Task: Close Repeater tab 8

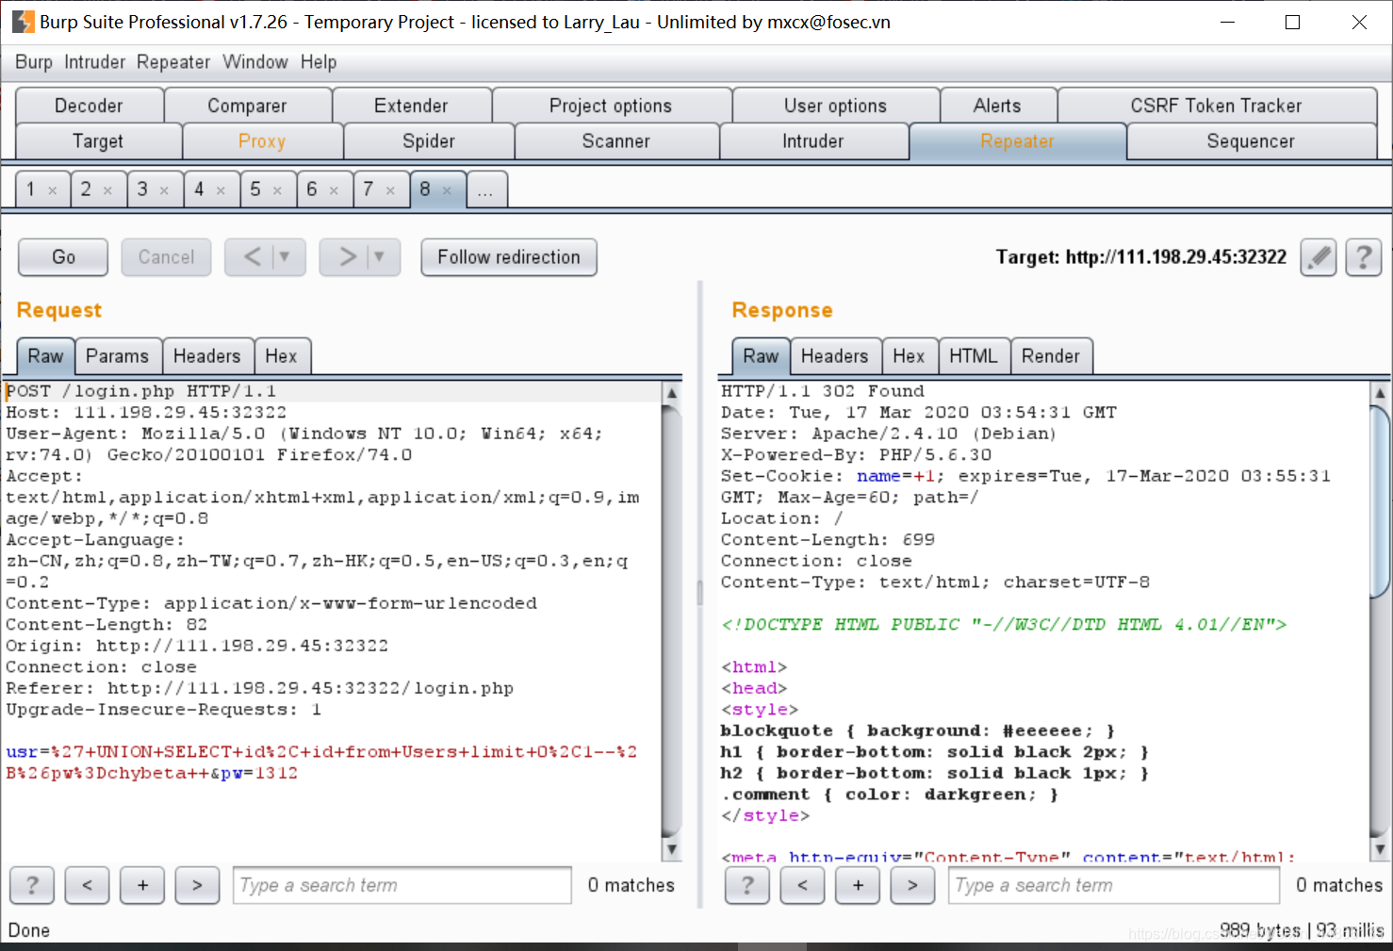Action: (448, 190)
